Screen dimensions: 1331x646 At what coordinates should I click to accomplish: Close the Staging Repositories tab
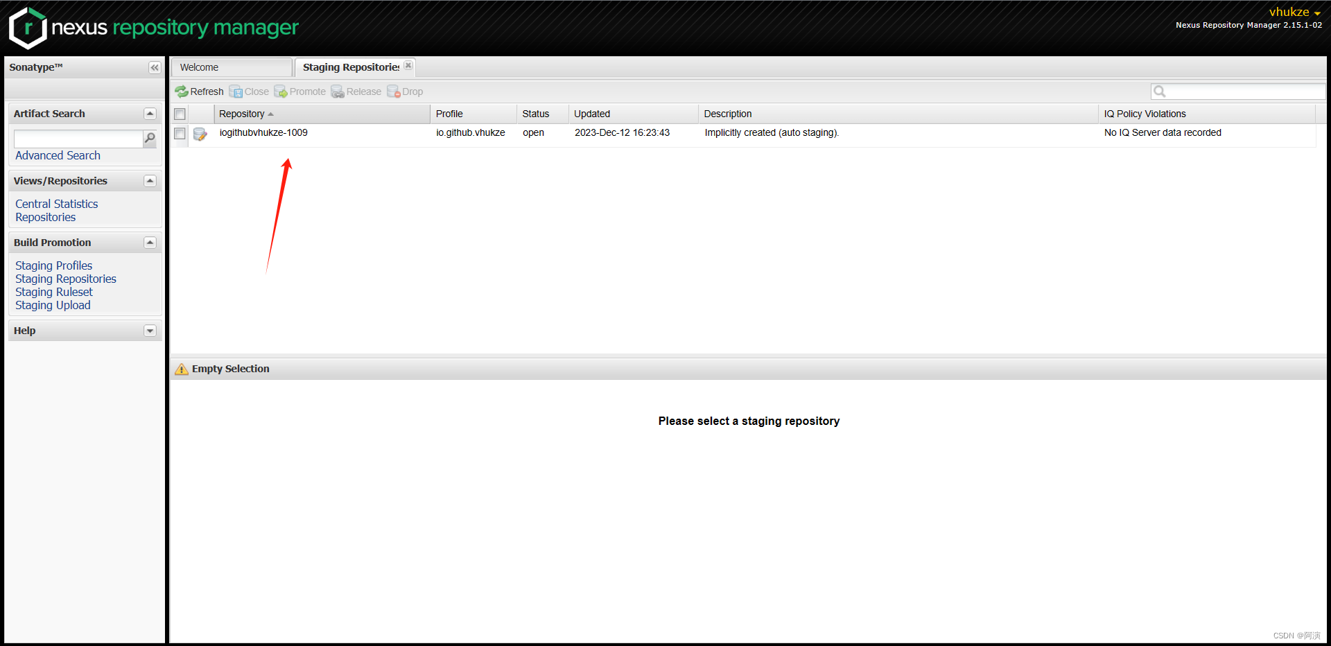408,65
